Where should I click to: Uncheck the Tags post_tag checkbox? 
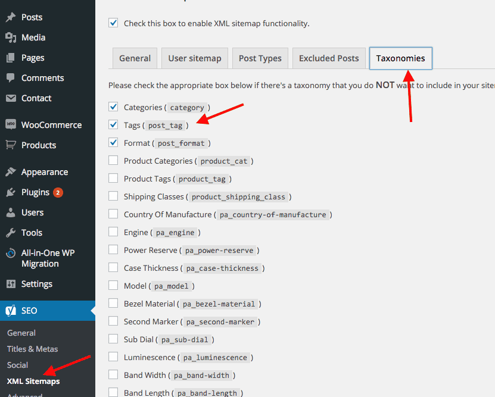point(113,125)
